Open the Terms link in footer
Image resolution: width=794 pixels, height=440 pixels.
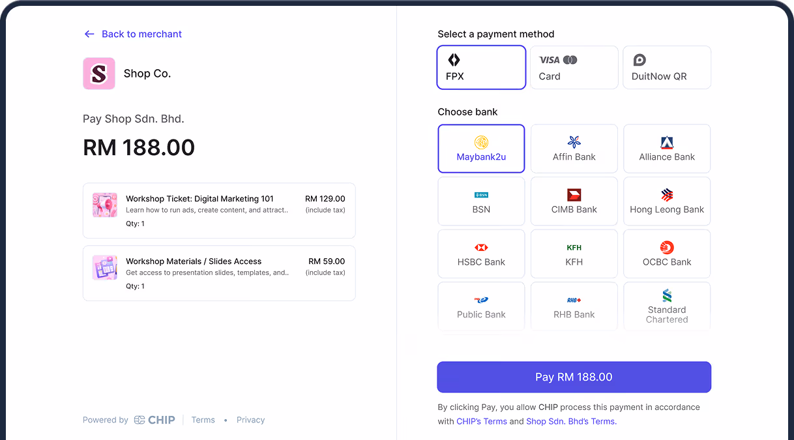point(203,420)
